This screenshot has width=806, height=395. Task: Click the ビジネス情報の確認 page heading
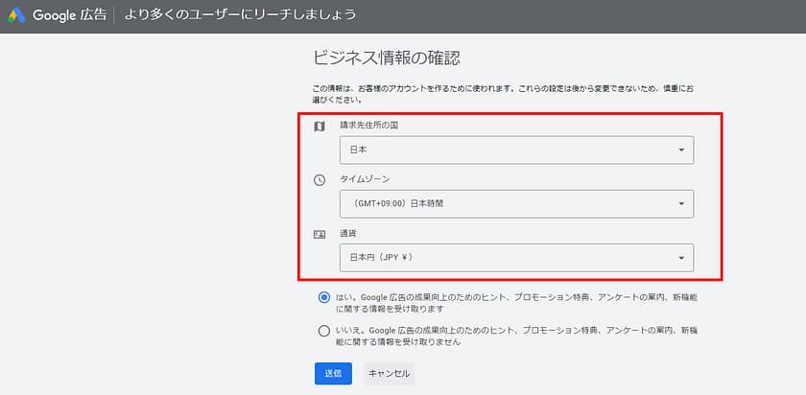tap(387, 58)
